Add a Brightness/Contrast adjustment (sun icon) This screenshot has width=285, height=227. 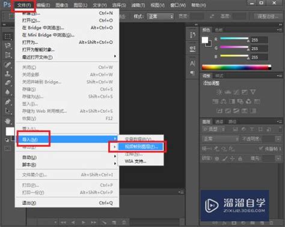click(219, 92)
